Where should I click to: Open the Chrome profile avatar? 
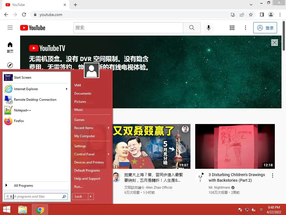pyautogui.click(x=271, y=15)
